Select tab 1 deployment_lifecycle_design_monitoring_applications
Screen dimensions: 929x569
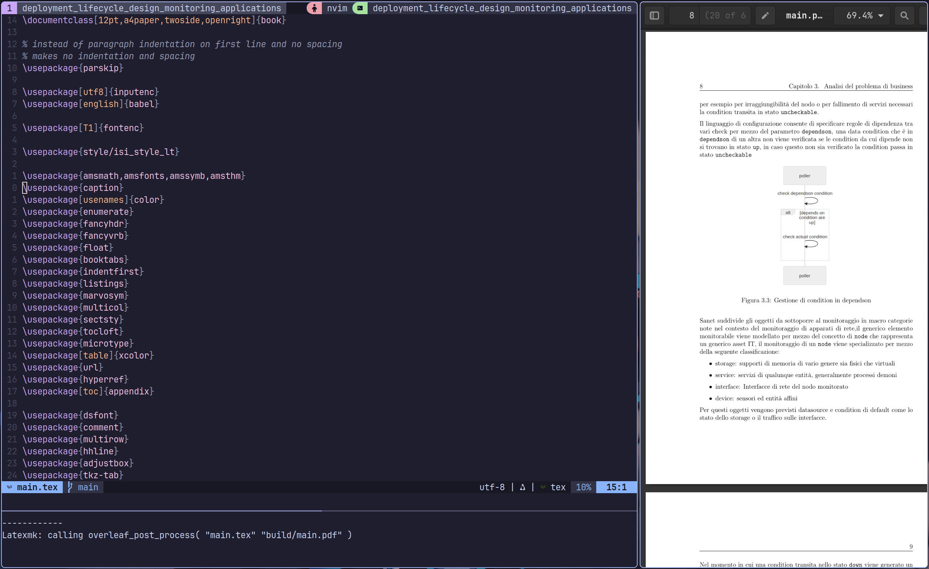[151, 8]
